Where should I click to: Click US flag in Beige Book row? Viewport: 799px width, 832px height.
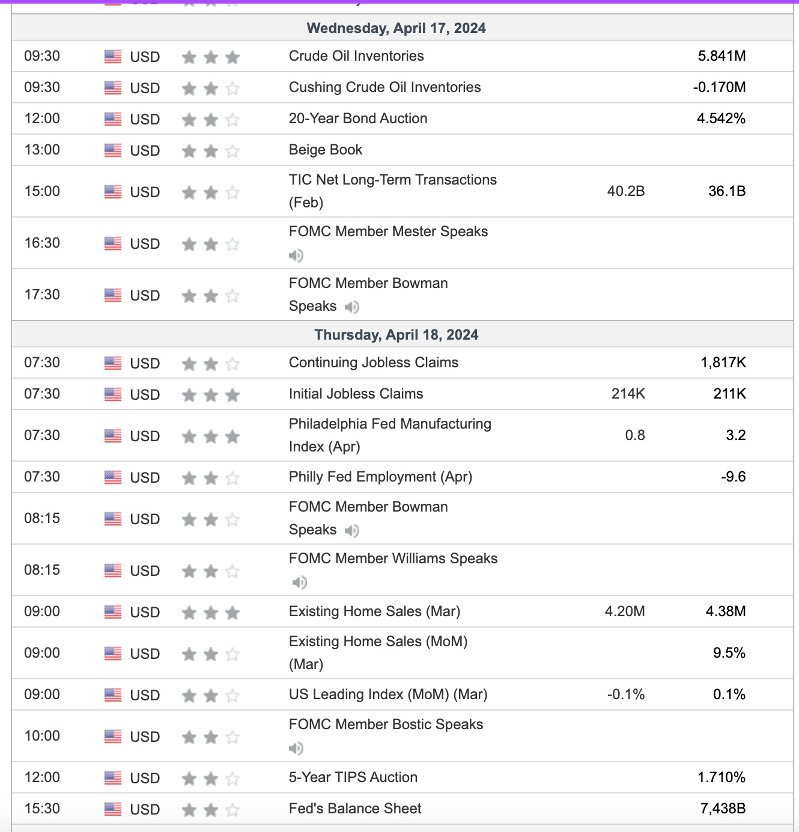tap(113, 150)
